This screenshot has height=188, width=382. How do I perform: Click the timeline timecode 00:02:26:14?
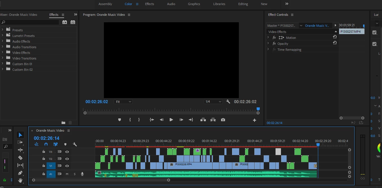[47, 138]
